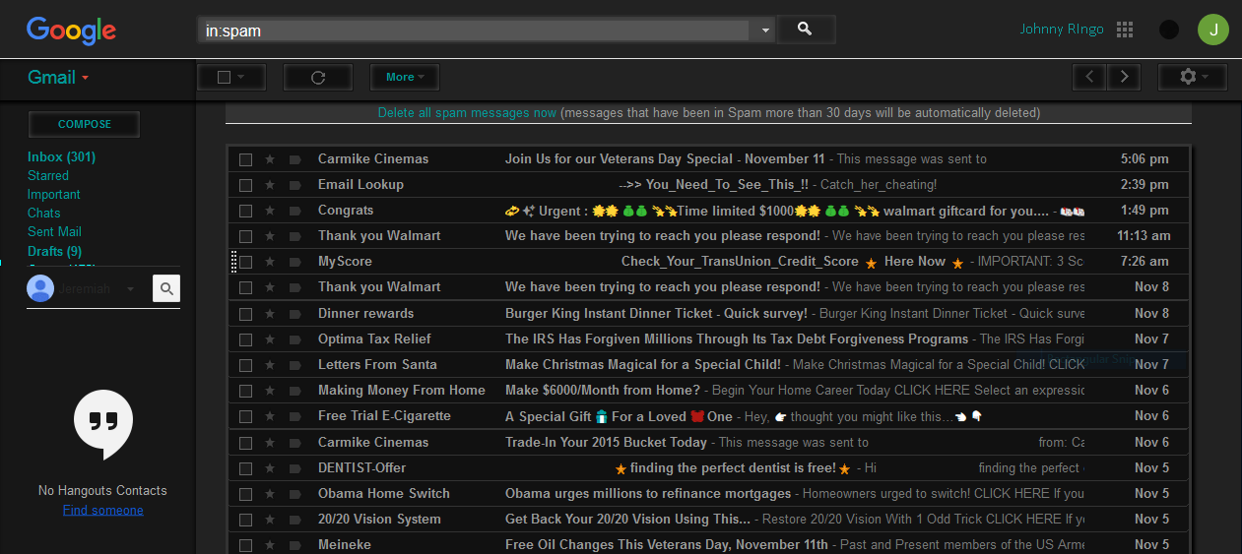Refresh the message list
The height and width of the screenshot is (554, 1242).
click(318, 77)
